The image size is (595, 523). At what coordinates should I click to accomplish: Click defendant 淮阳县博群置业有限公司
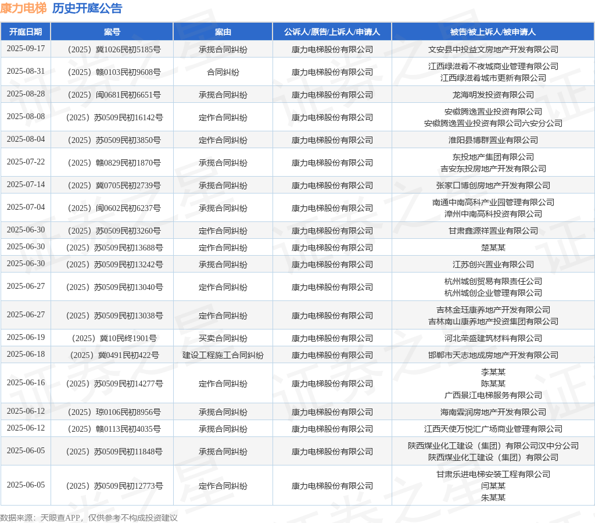pos(493,141)
